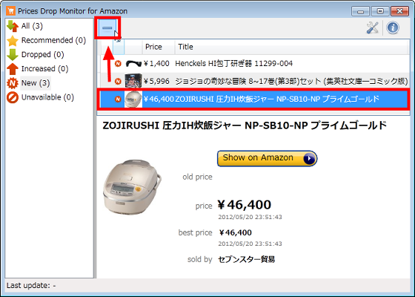Select the Unavailable (0) category

(x=47, y=97)
